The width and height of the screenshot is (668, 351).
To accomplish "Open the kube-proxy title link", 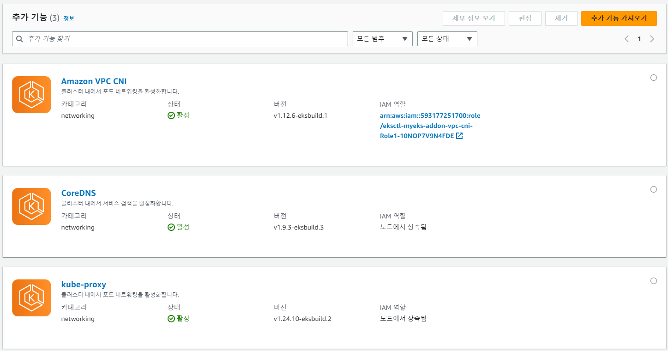I will click(84, 284).
